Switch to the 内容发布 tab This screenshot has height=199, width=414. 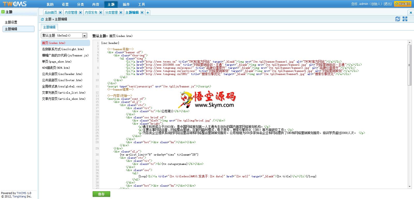(91, 12)
